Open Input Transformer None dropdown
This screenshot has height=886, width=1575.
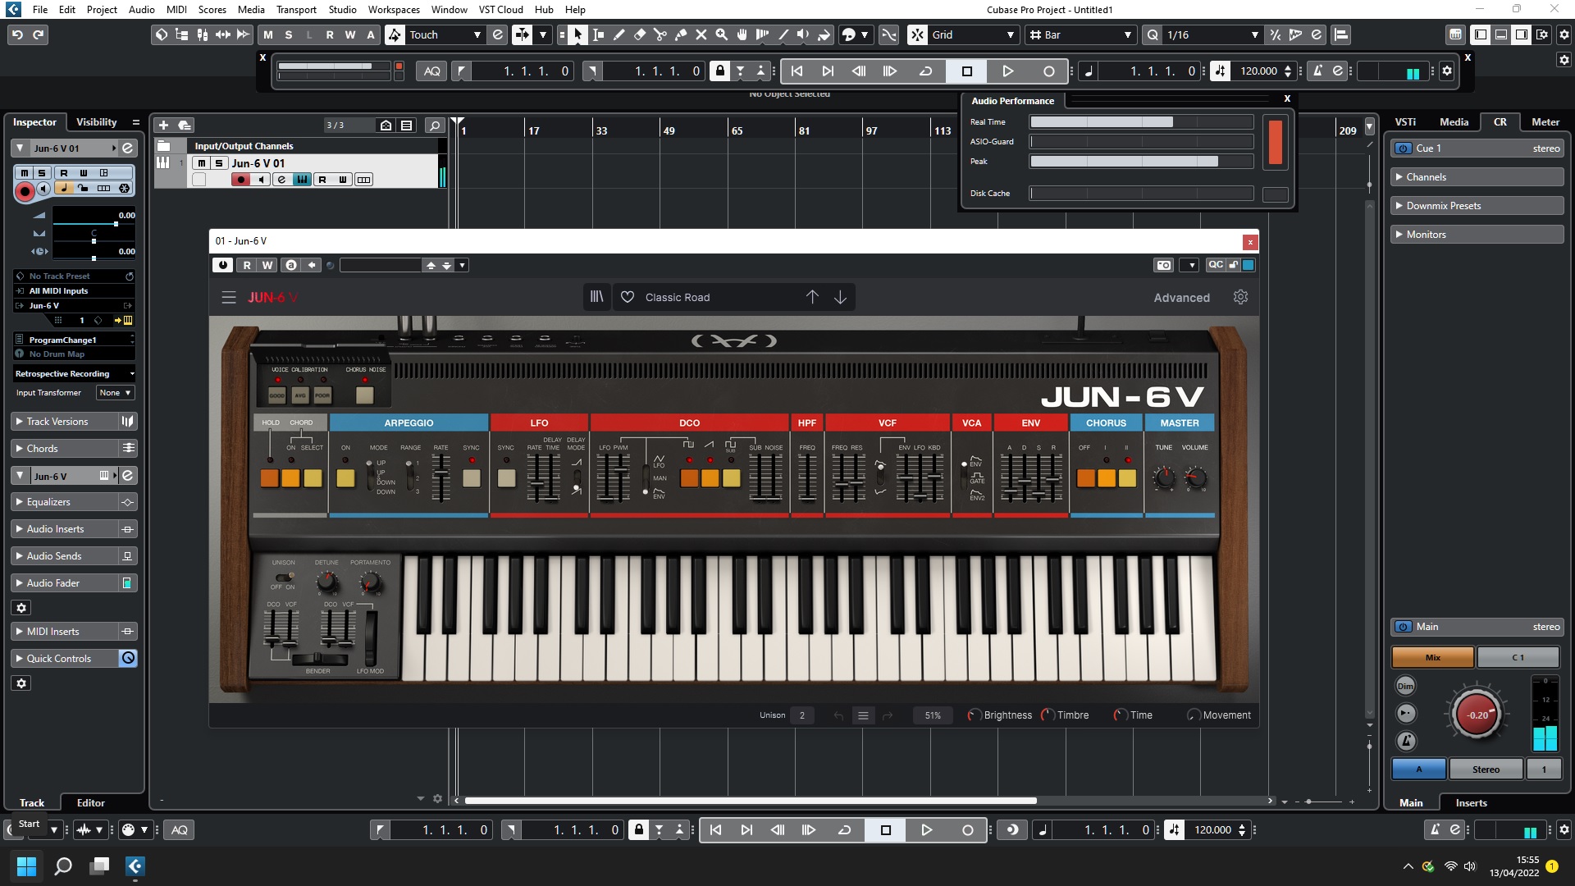tap(115, 393)
